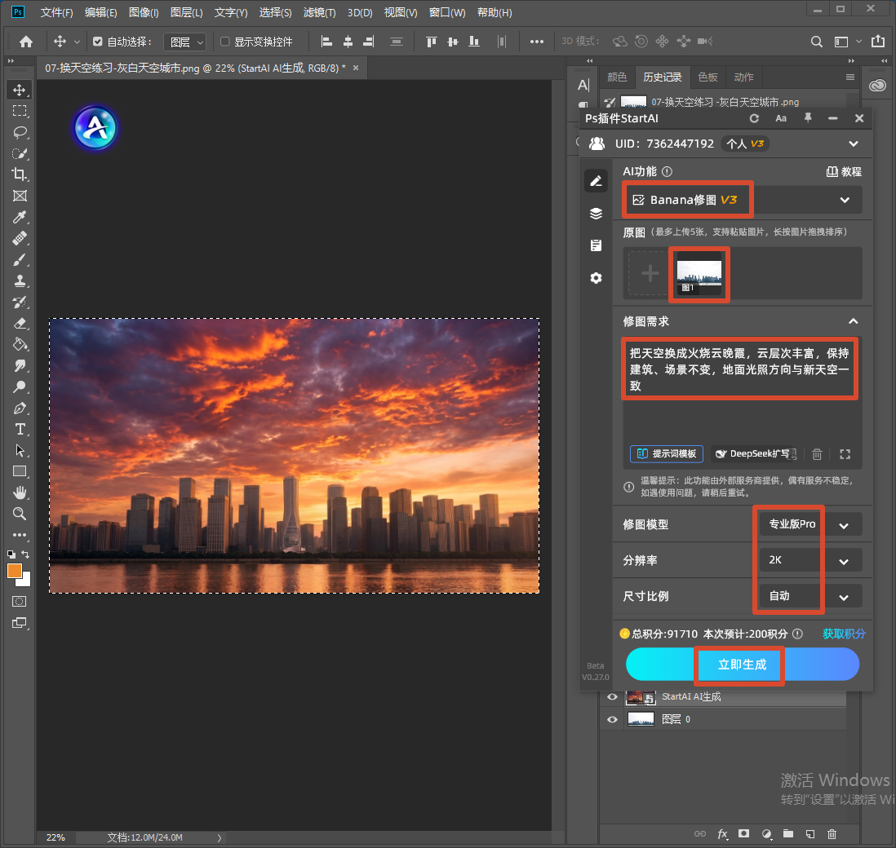Select the Clone Stamp tool
The height and width of the screenshot is (848, 896).
click(20, 281)
